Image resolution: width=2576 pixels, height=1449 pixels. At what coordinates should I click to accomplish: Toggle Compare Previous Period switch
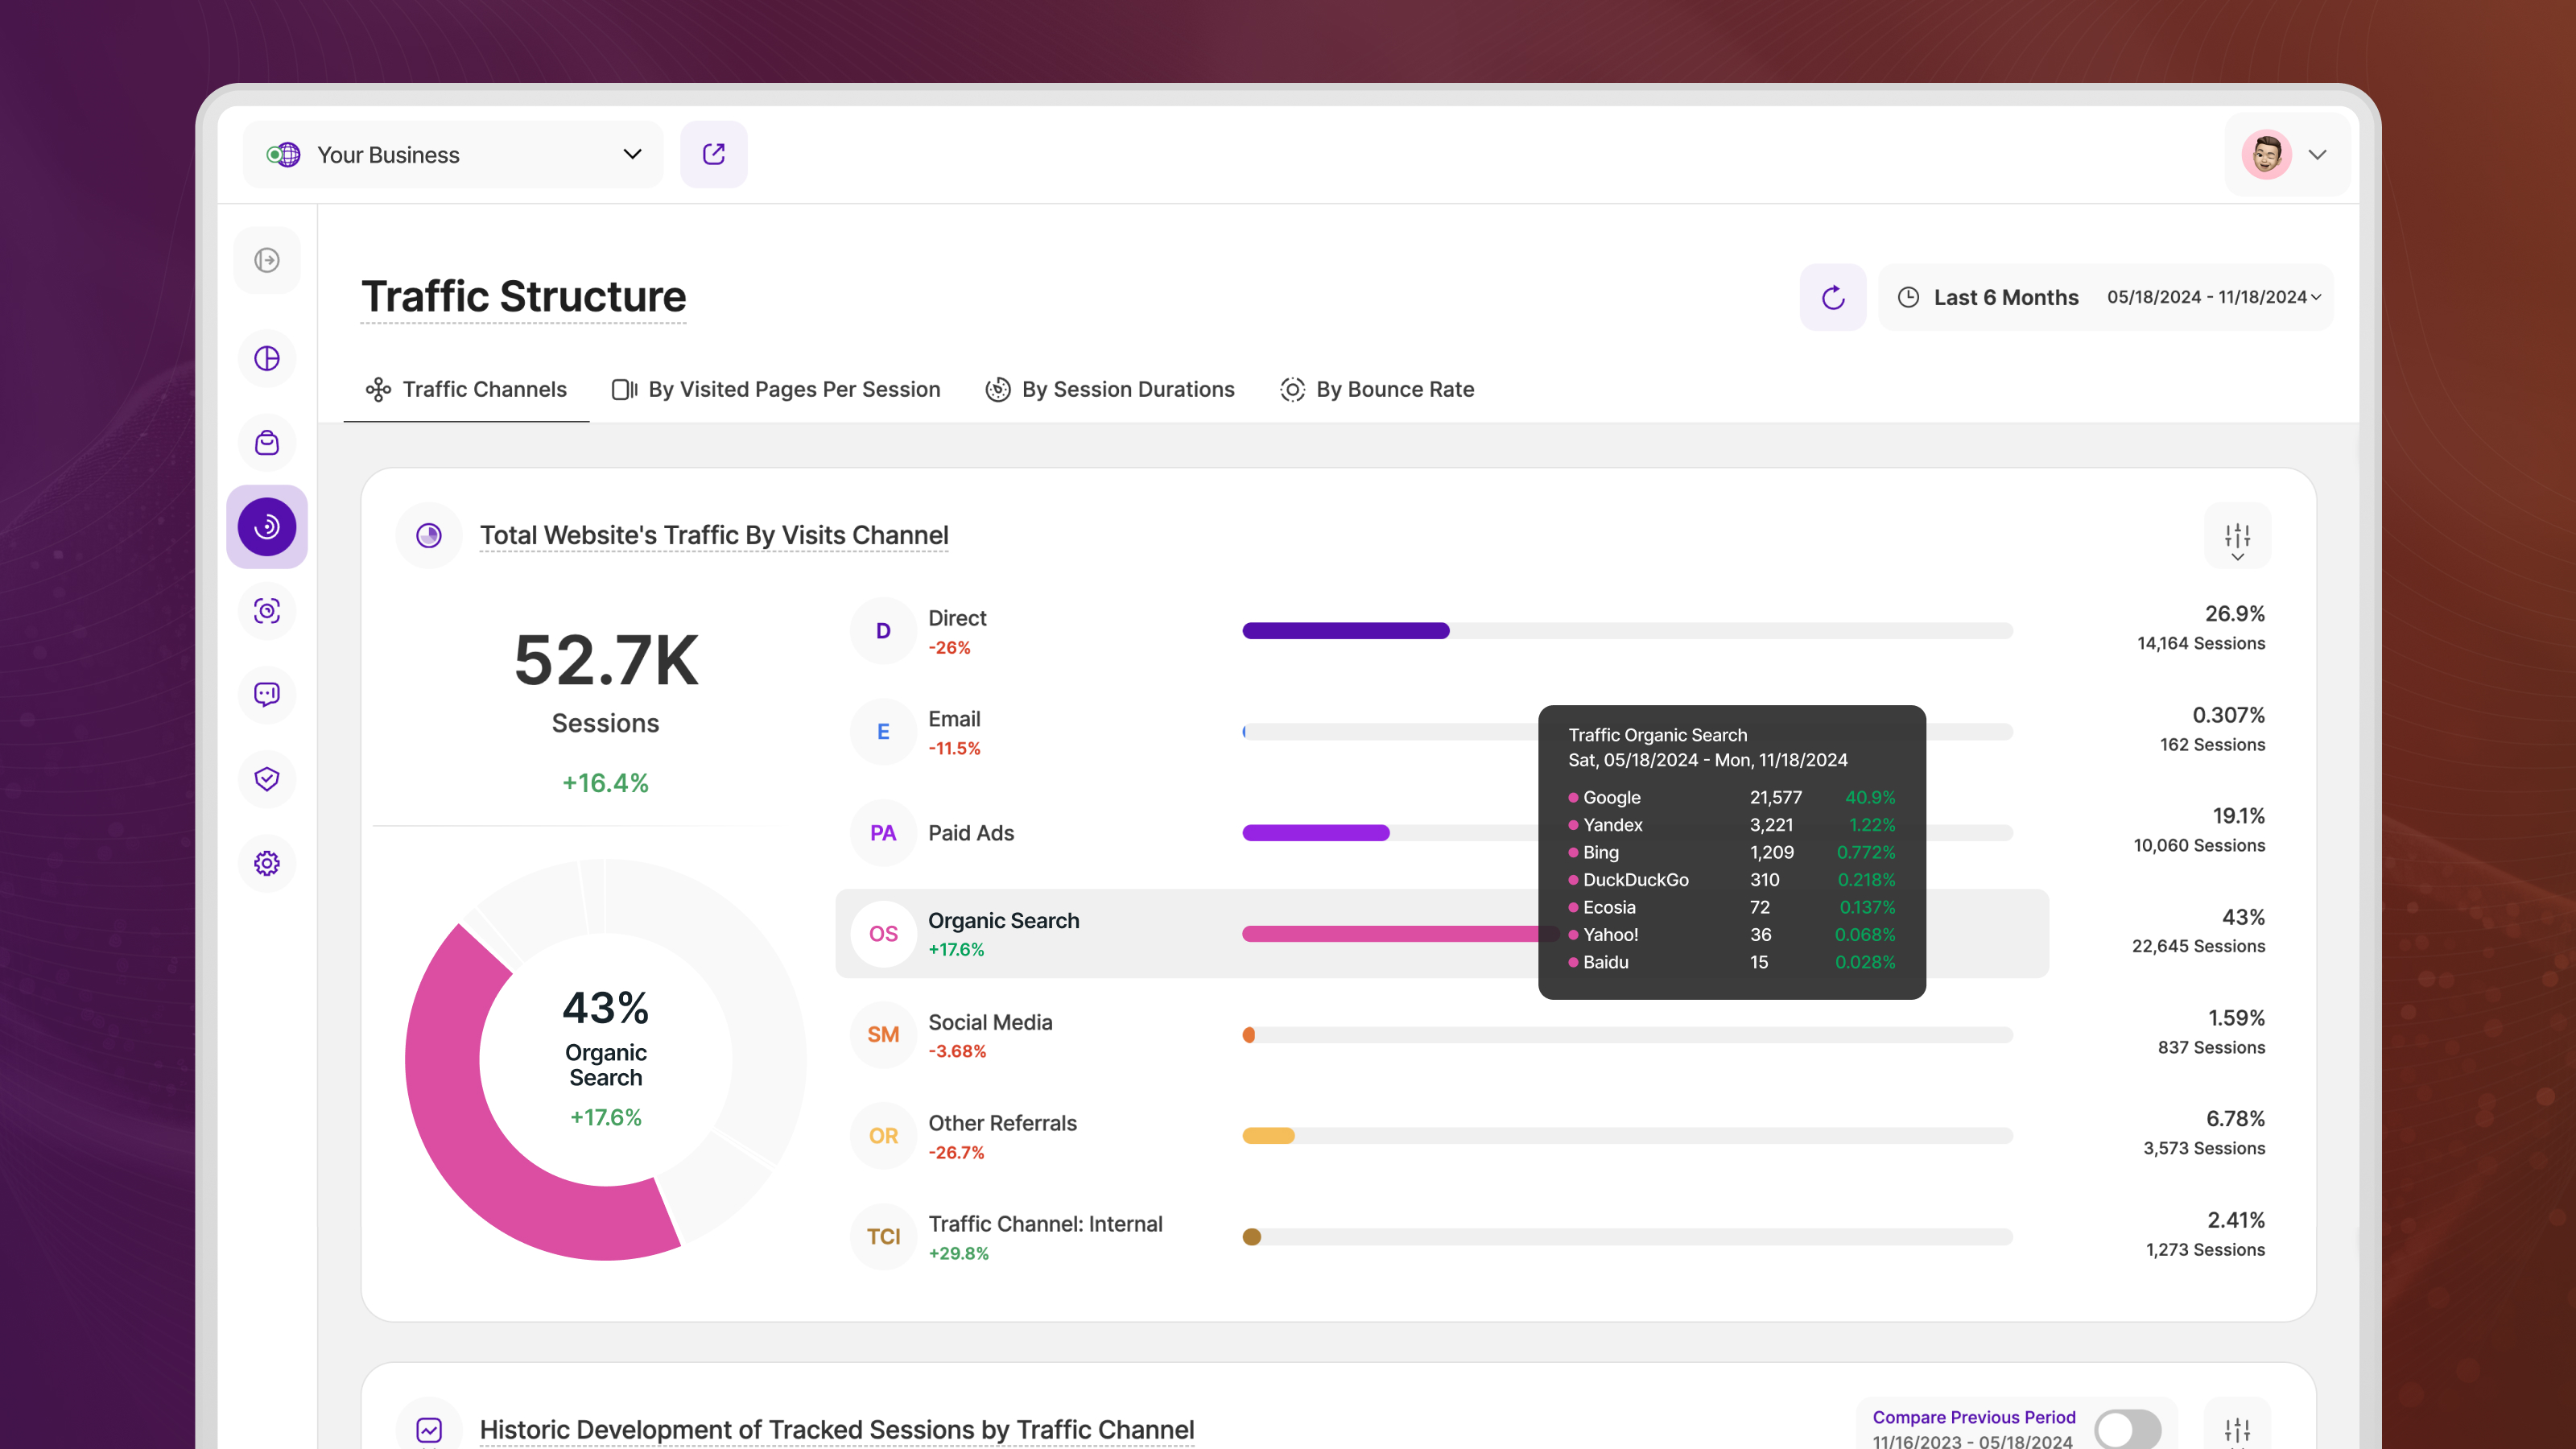(x=2127, y=1430)
